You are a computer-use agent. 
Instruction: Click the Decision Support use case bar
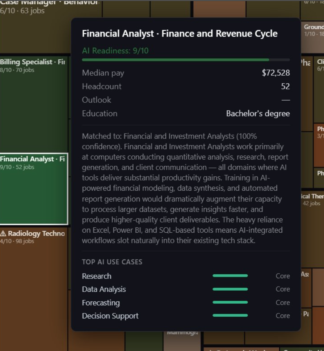coord(231,316)
